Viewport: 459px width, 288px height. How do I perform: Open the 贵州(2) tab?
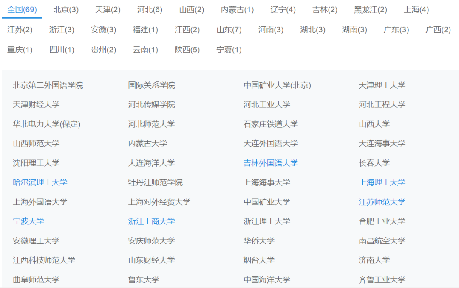(x=103, y=50)
